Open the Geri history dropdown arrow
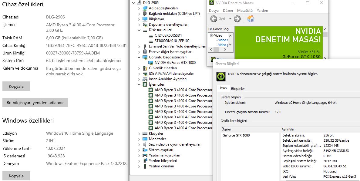Screen dimensions: 360x181 [230, 19]
